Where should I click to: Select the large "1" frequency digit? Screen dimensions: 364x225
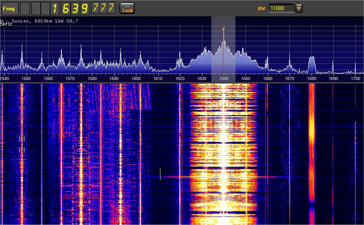tap(55, 8)
